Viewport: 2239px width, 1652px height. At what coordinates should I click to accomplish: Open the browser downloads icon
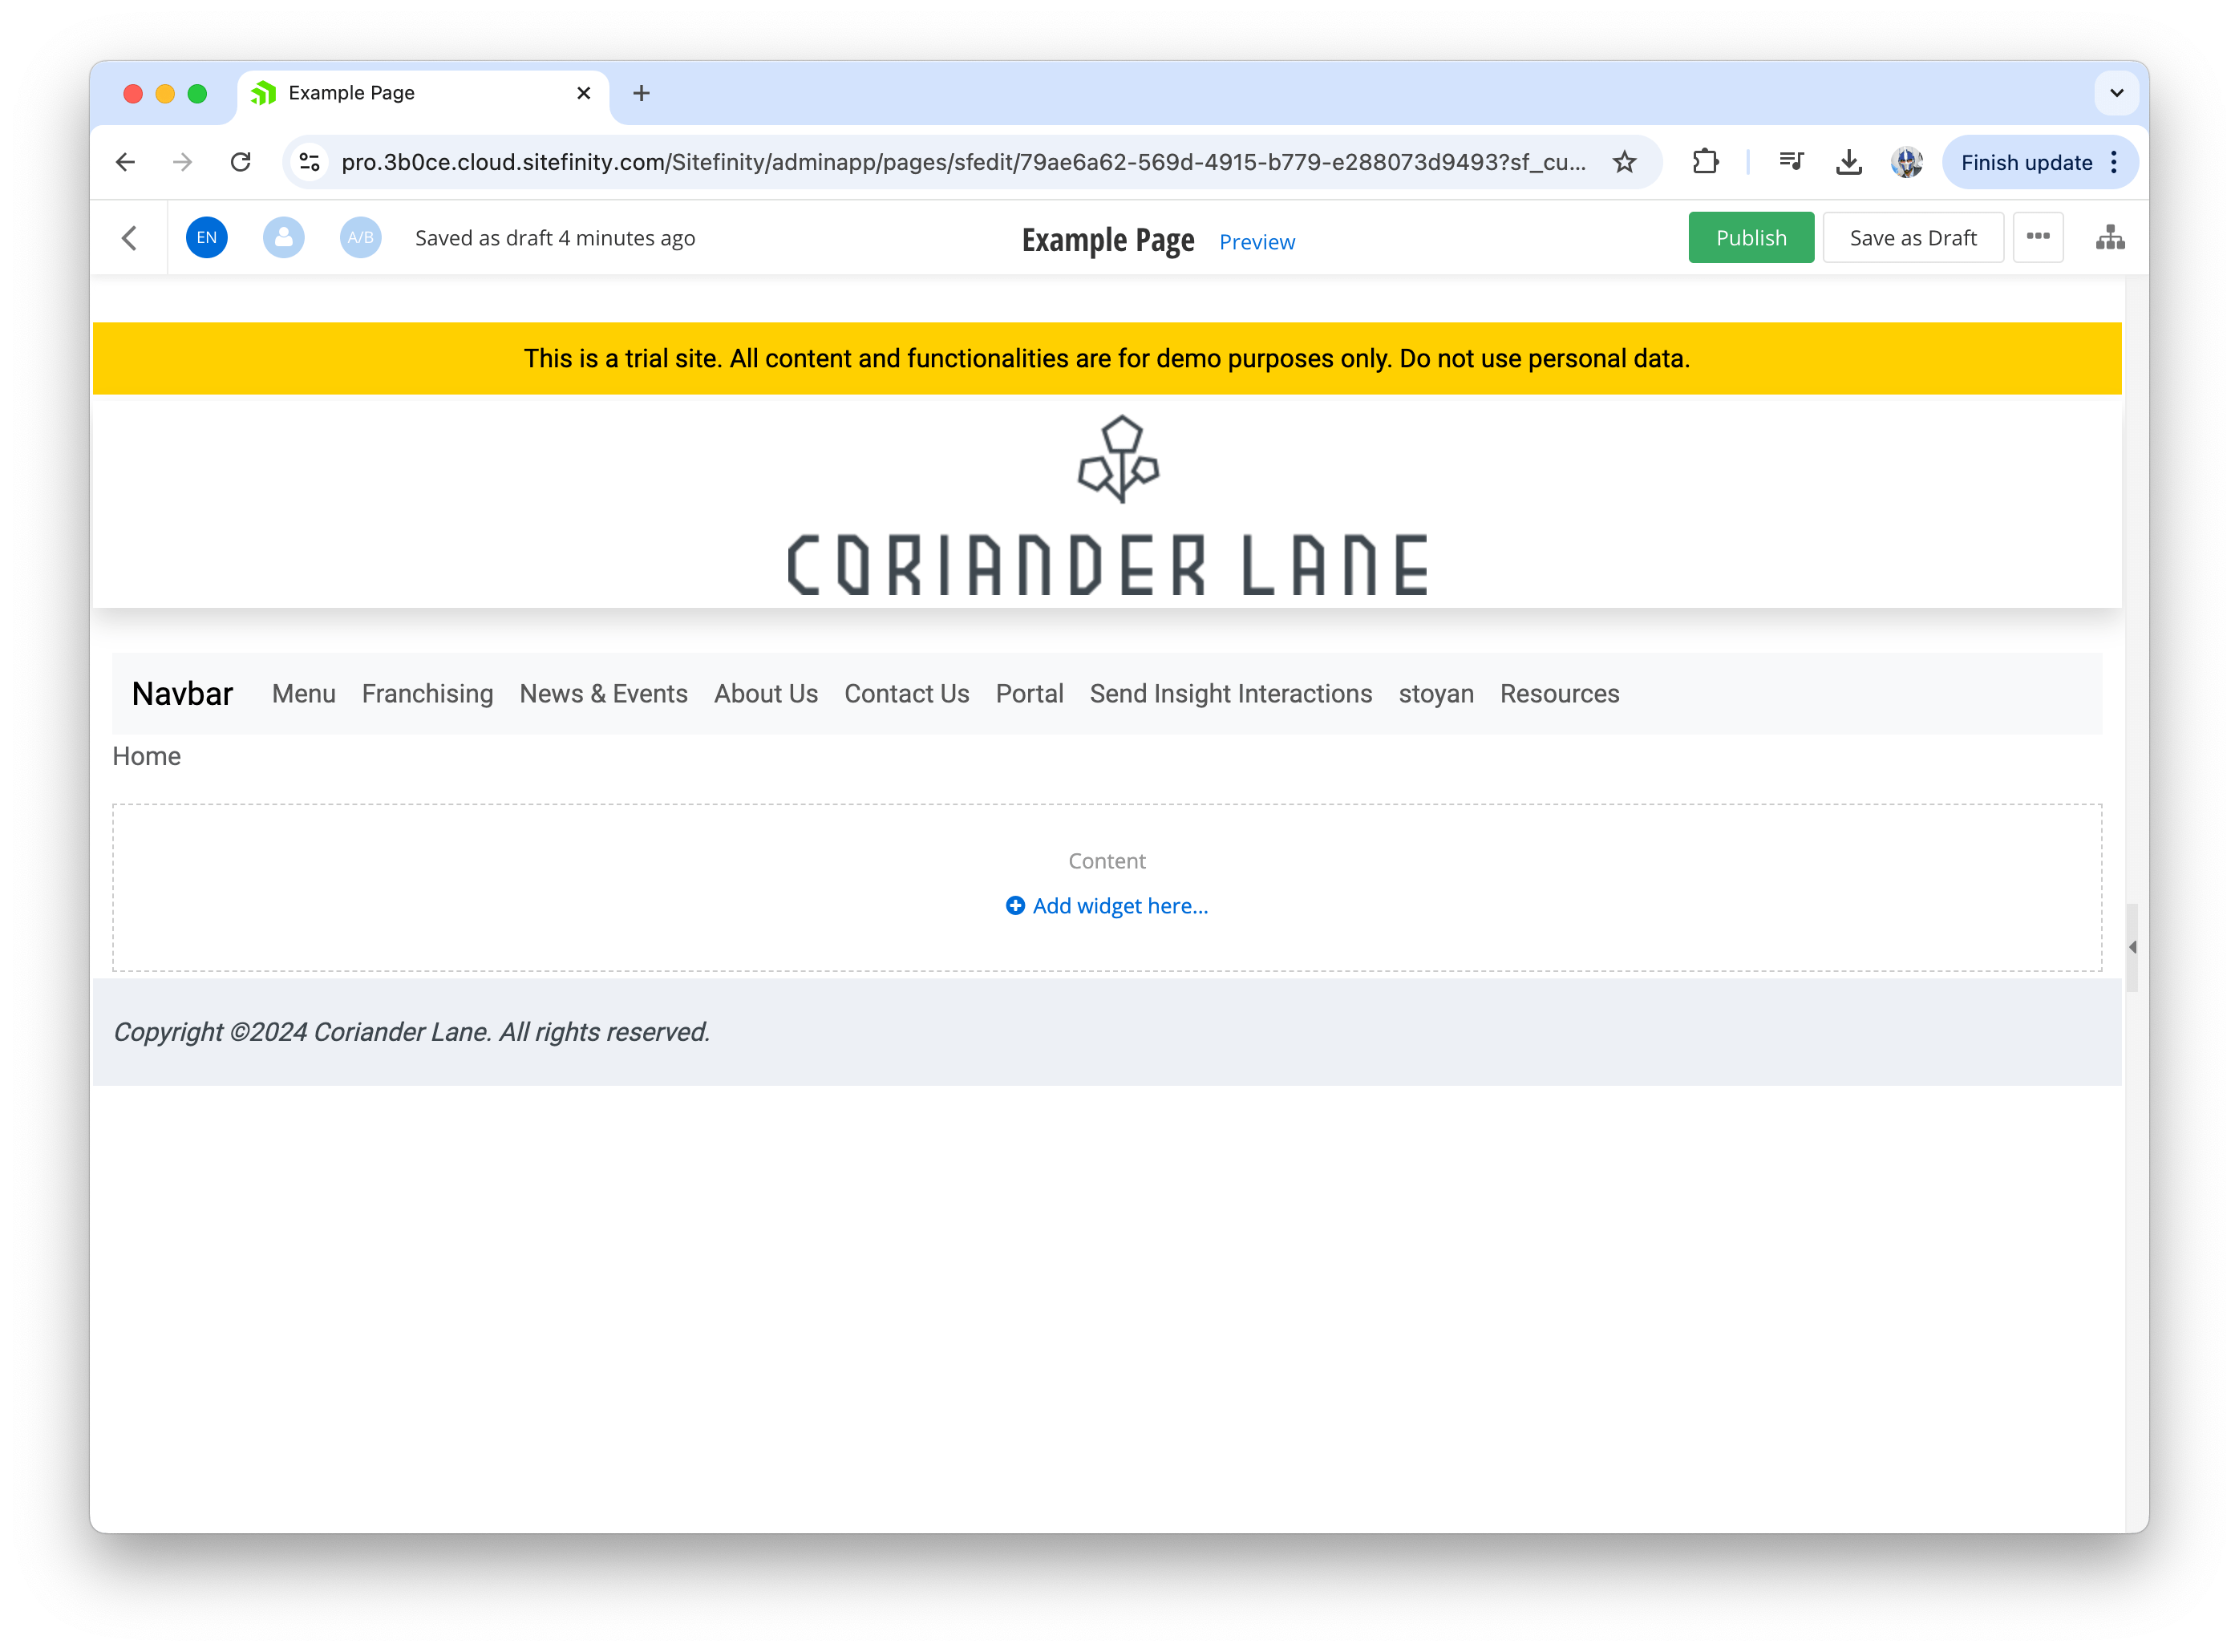tap(1849, 162)
